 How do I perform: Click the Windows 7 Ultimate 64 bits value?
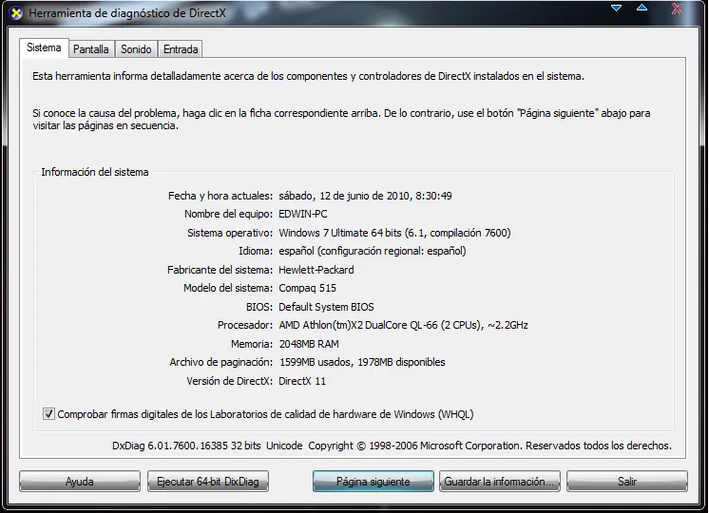click(x=394, y=233)
